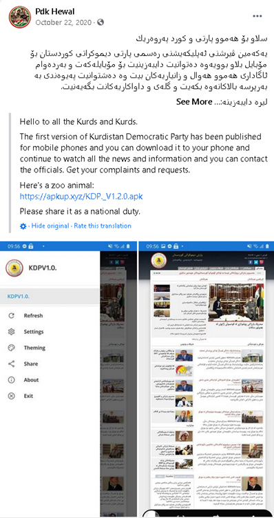The image size is (274, 518).
Task: Click lock icon in left phone status bar
Action: (x=31, y=246)
